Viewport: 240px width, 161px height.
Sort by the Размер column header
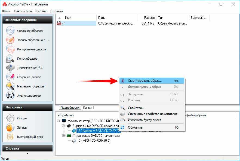[147, 18]
